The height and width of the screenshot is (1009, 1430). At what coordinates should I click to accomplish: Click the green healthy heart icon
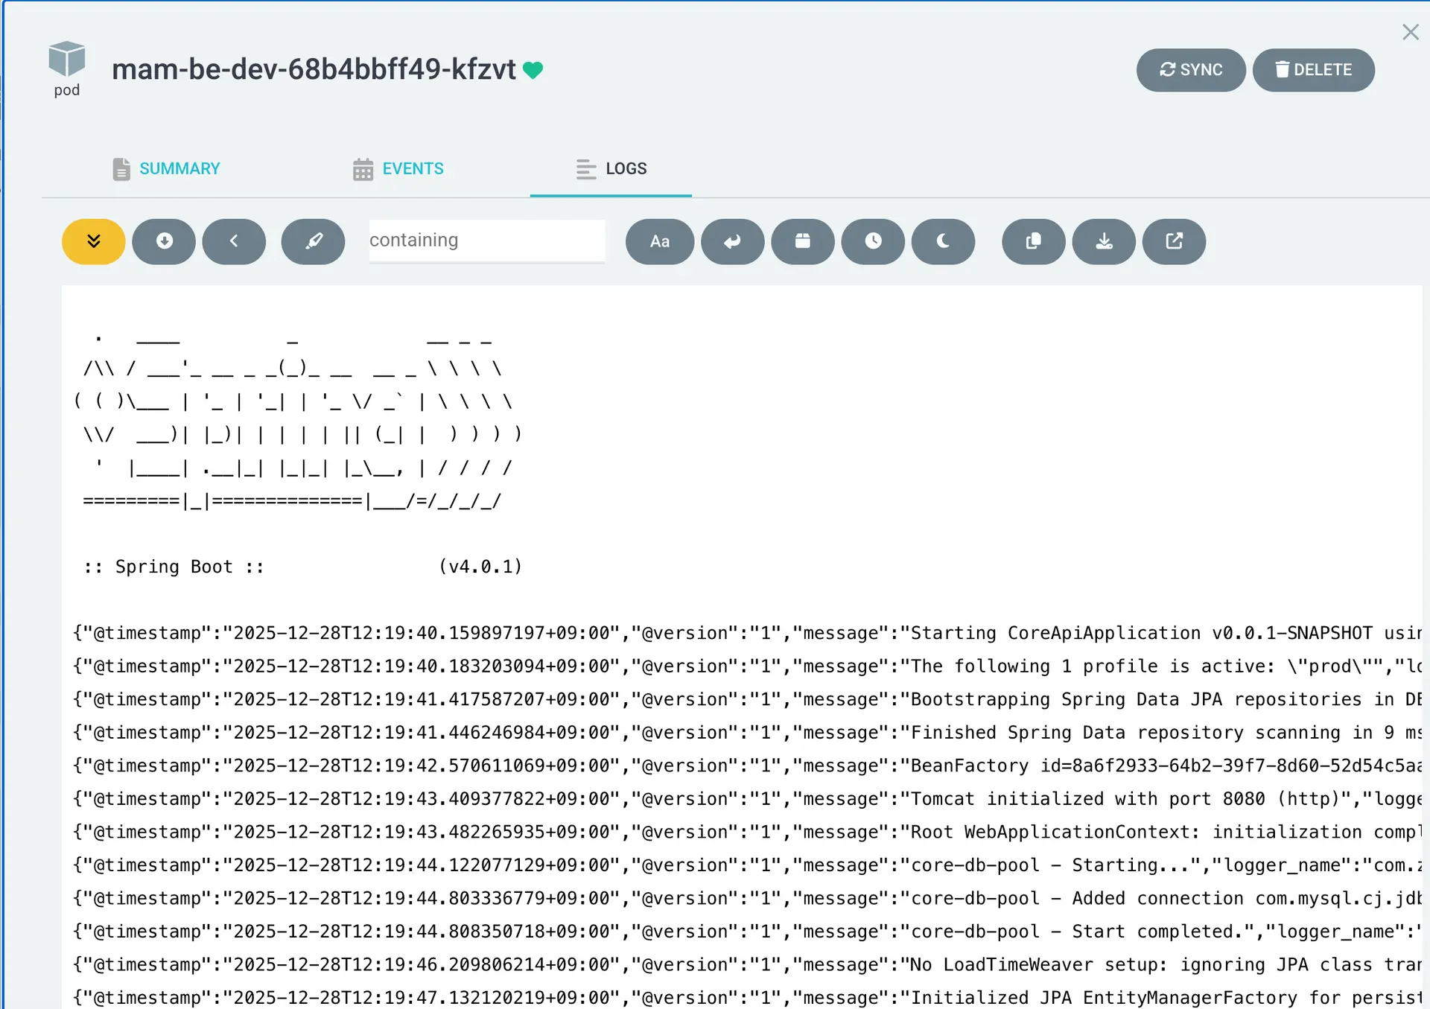(533, 70)
